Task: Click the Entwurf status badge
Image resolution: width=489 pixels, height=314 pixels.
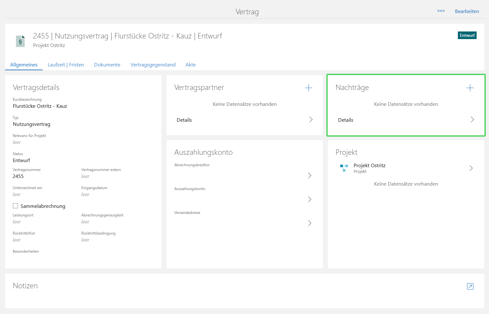Action: click(x=467, y=35)
